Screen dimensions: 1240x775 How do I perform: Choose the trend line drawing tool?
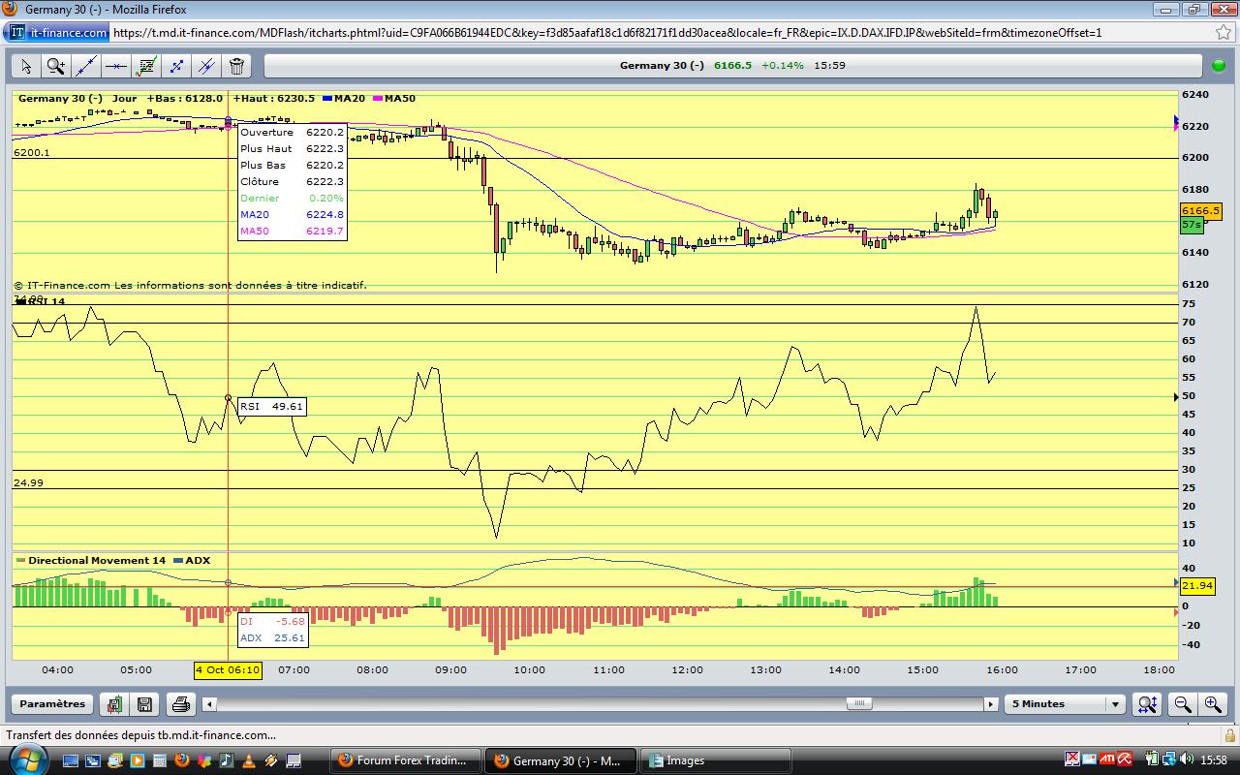pos(86,66)
